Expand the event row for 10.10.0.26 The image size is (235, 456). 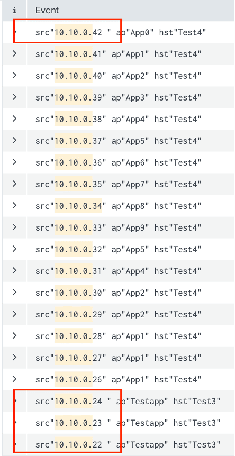[14, 379]
